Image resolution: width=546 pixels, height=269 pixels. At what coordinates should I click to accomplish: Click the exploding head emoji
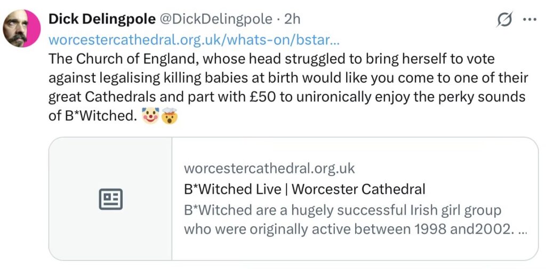point(170,115)
